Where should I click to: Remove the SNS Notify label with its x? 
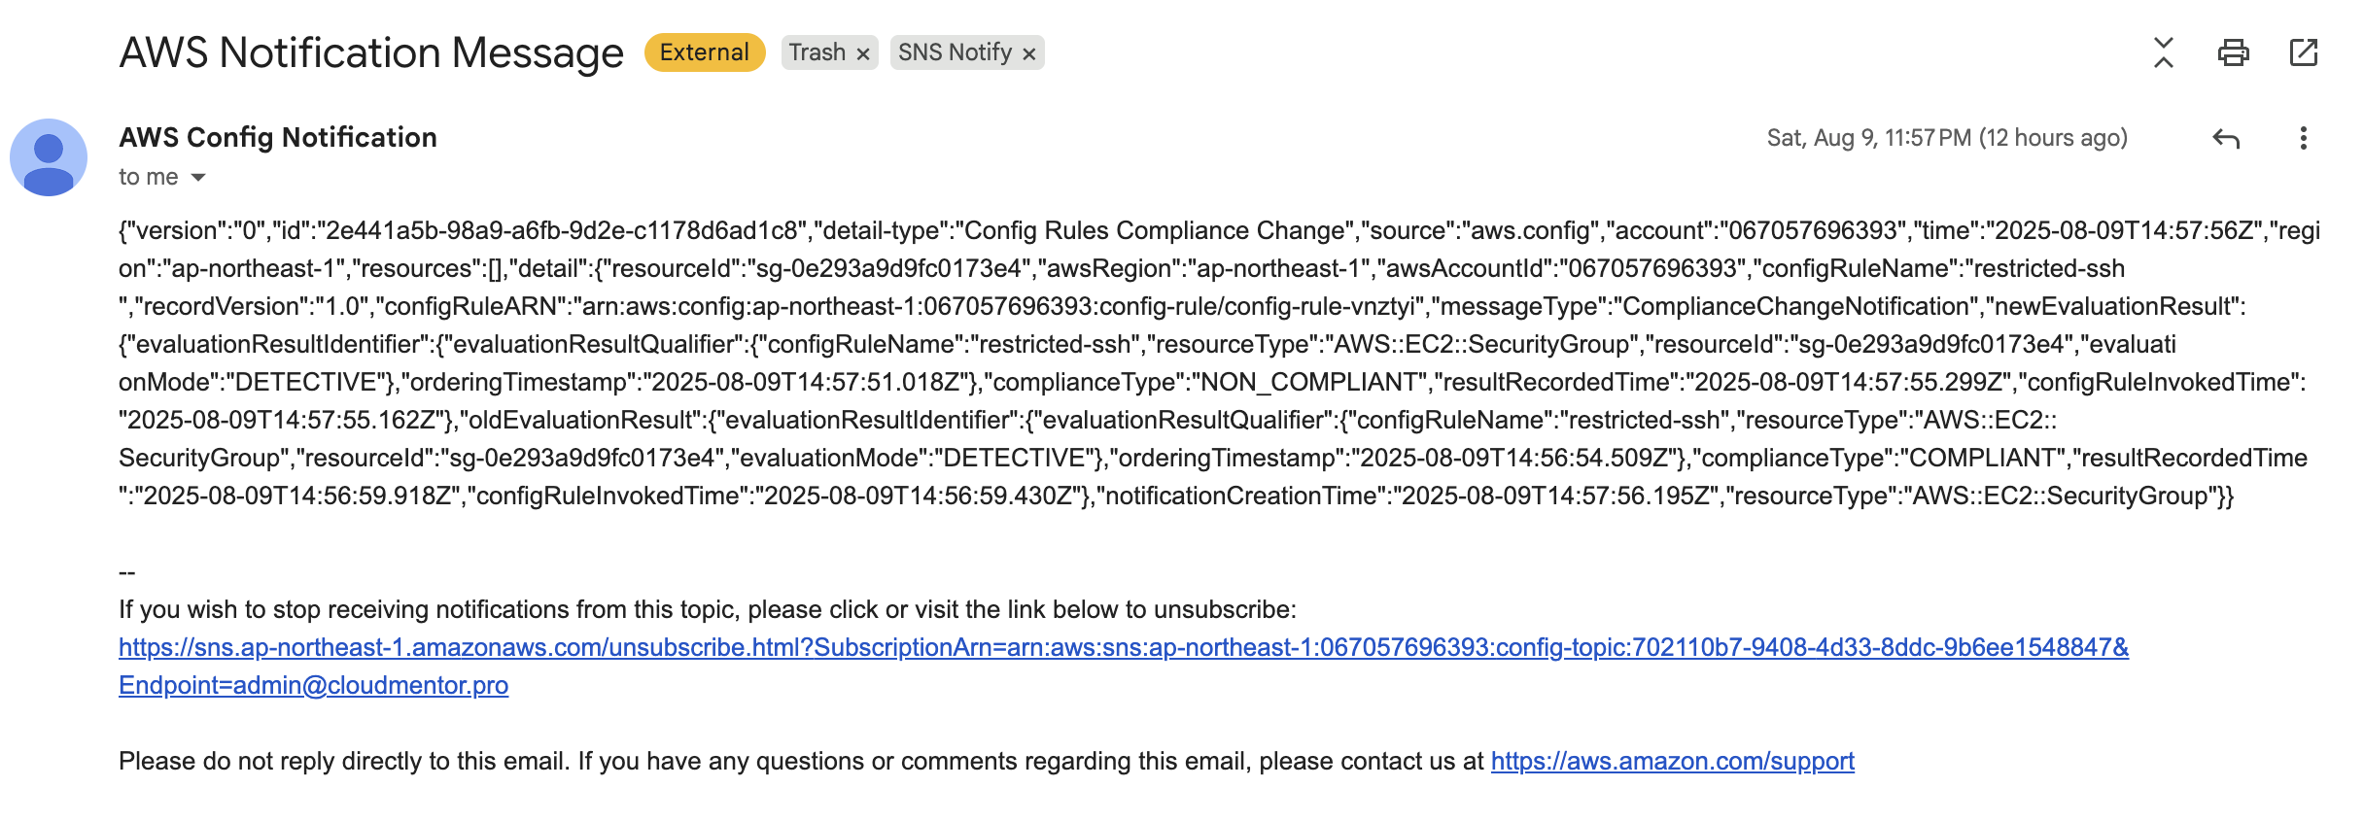(x=1029, y=54)
